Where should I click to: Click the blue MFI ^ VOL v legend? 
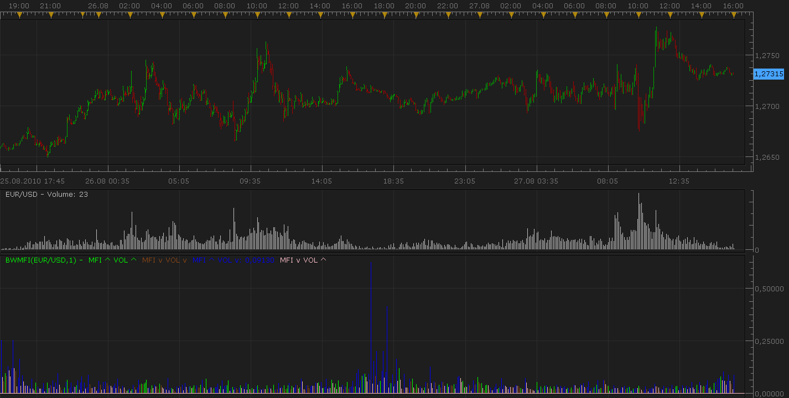click(x=233, y=260)
